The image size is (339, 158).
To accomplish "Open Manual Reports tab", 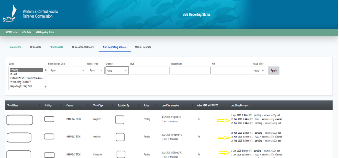I will point(143,47).
